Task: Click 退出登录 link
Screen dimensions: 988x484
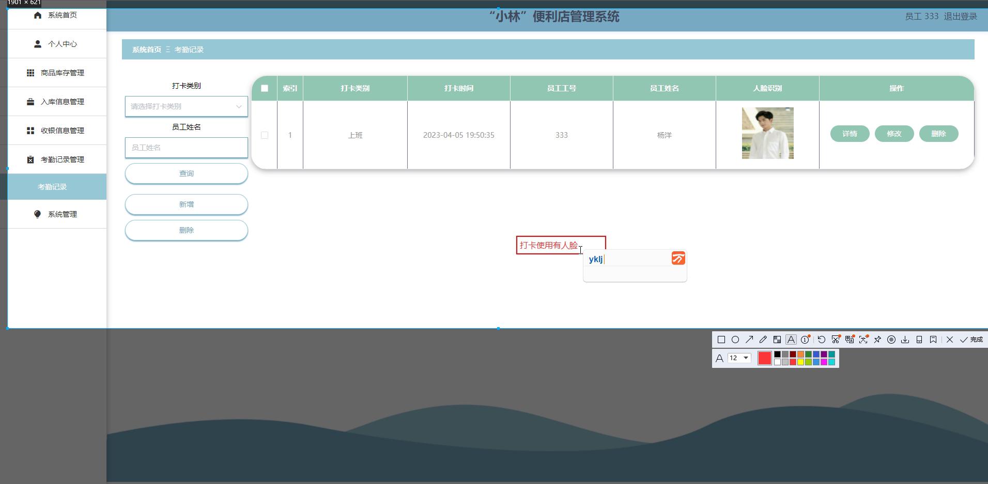Action: point(960,17)
